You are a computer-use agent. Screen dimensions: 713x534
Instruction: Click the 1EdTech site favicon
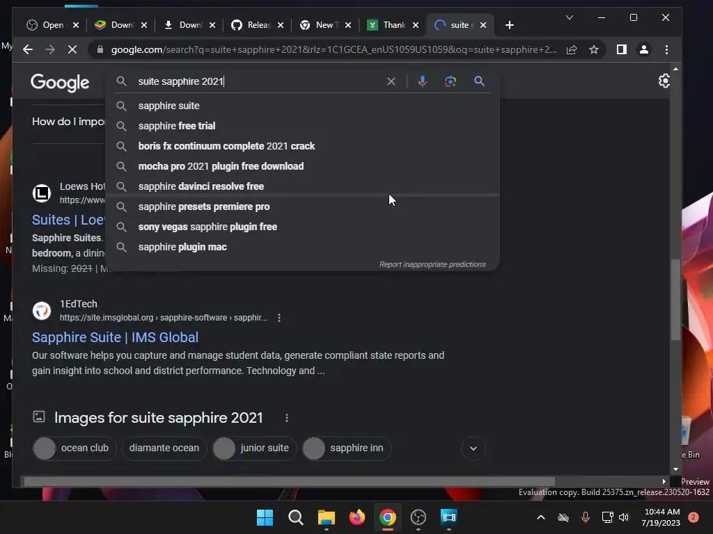tap(41, 311)
